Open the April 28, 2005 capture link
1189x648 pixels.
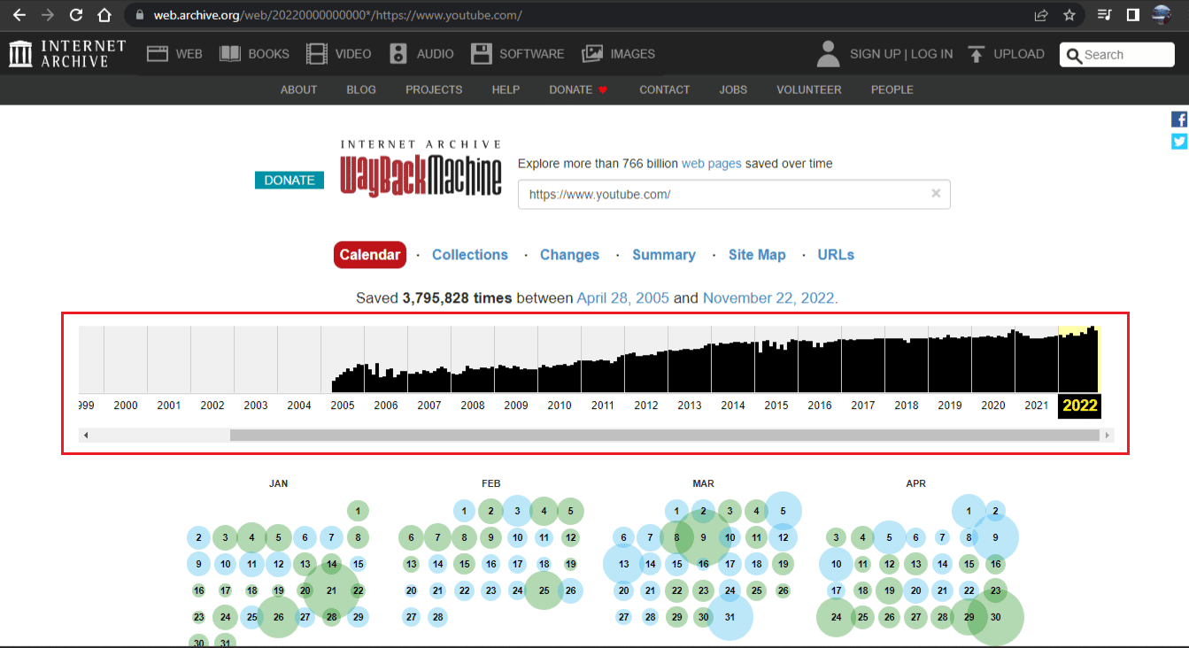pyautogui.click(x=622, y=298)
